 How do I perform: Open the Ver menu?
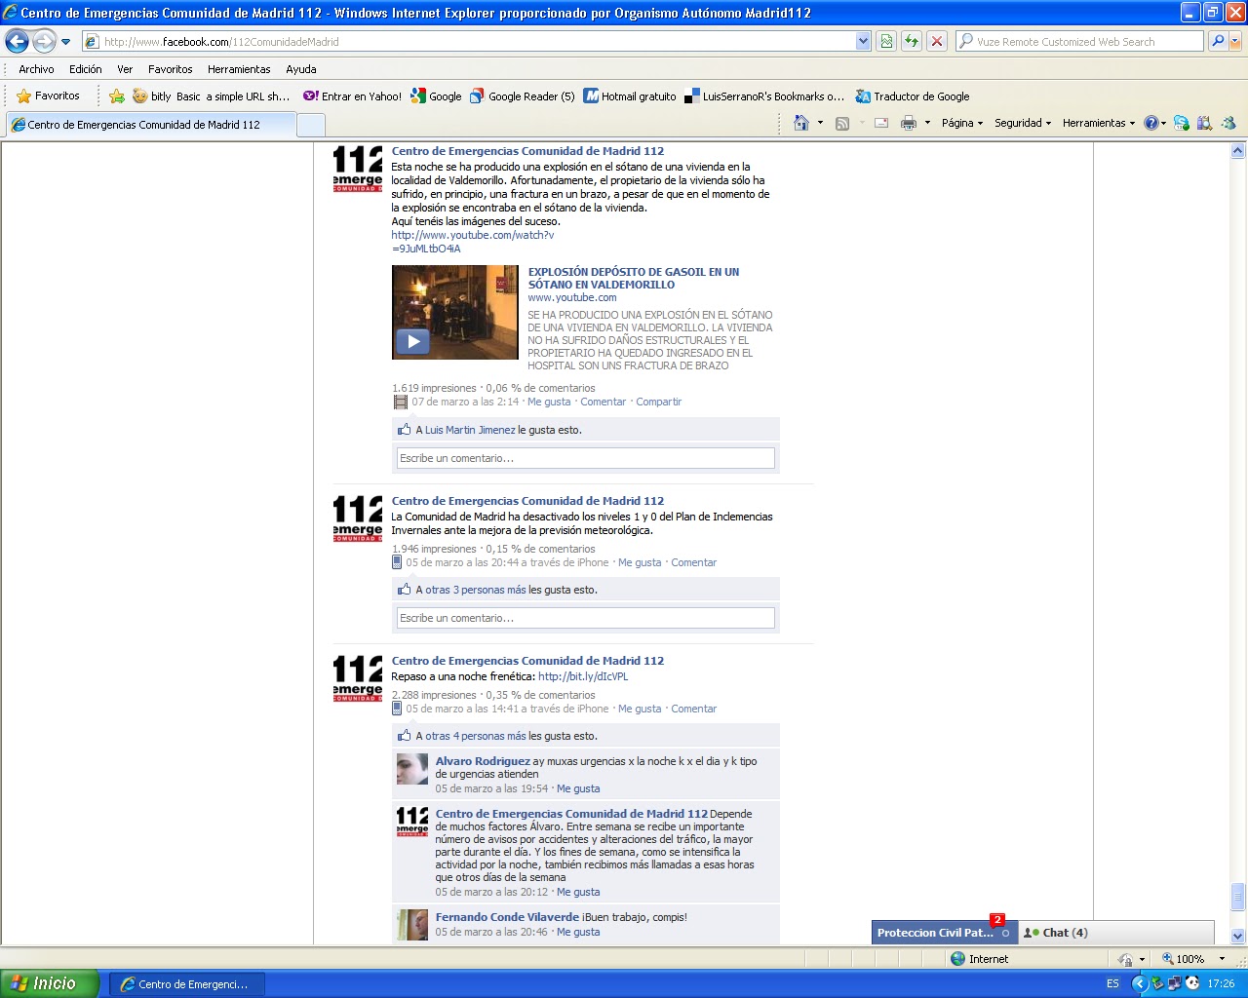[x=125, y=69]
